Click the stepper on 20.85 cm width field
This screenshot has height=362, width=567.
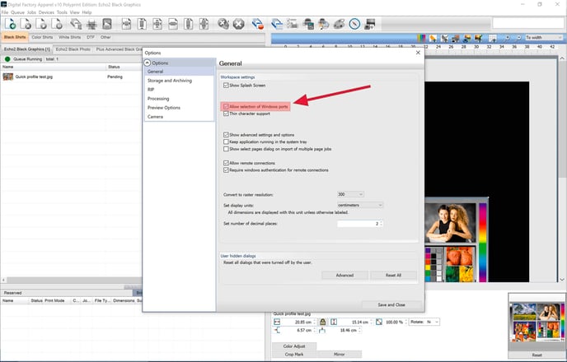(x=314, y=322)
